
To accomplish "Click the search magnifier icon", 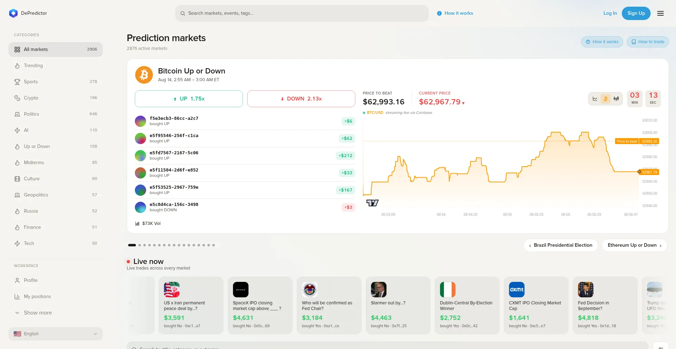I will (183, 13).
